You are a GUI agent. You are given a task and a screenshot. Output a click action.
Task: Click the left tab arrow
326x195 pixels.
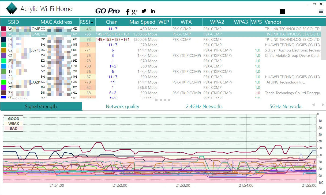[x=313, y=105]
